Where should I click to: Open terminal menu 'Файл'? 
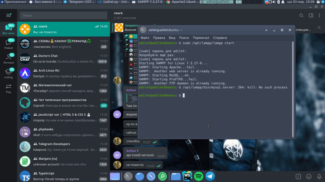[x=145, y=38]
